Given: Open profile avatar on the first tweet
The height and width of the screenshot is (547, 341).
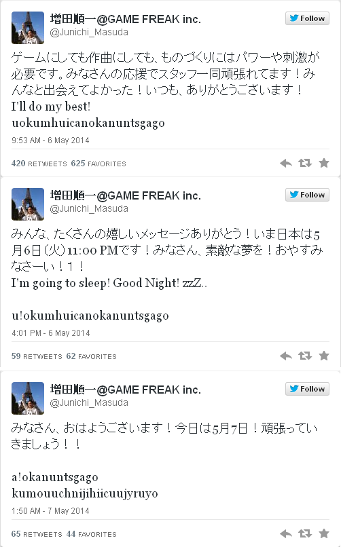Looking at the screenshot, I should tap(28, 28).
